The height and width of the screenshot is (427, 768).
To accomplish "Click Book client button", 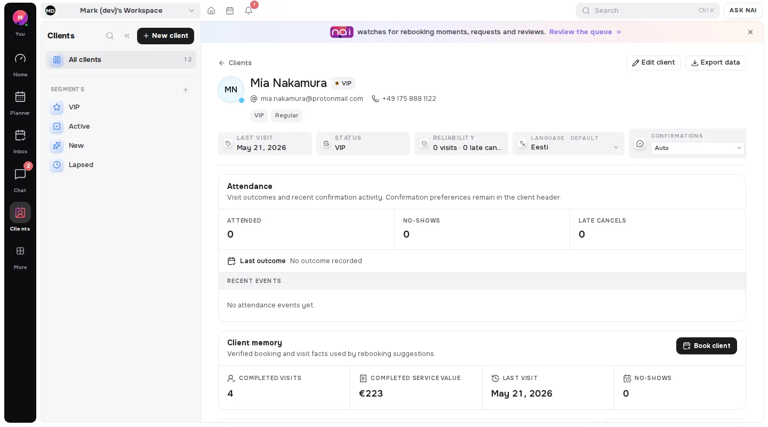I will pyautogui.click(x=707, y=346).
